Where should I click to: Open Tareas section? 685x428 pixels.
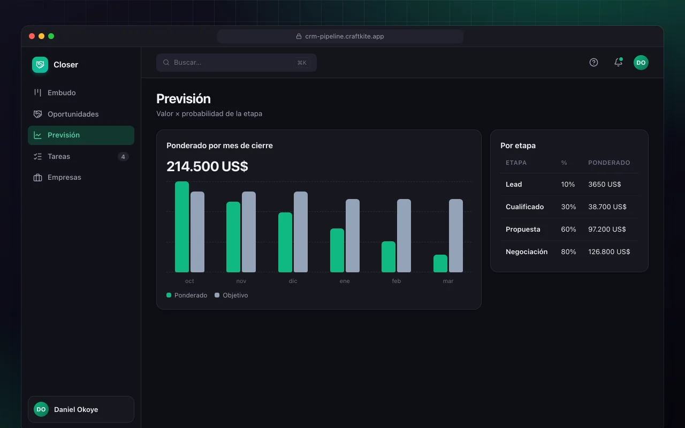pyautogui.click(x=81, y=156)
